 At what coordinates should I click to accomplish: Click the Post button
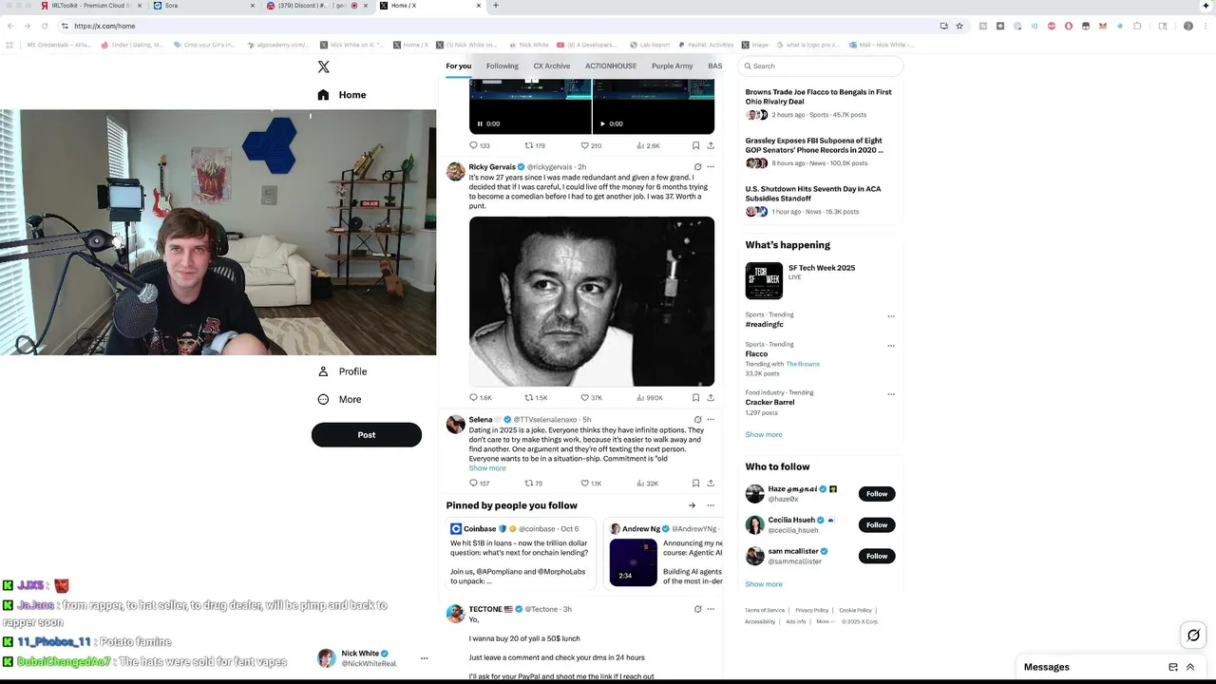pos(367,434)
